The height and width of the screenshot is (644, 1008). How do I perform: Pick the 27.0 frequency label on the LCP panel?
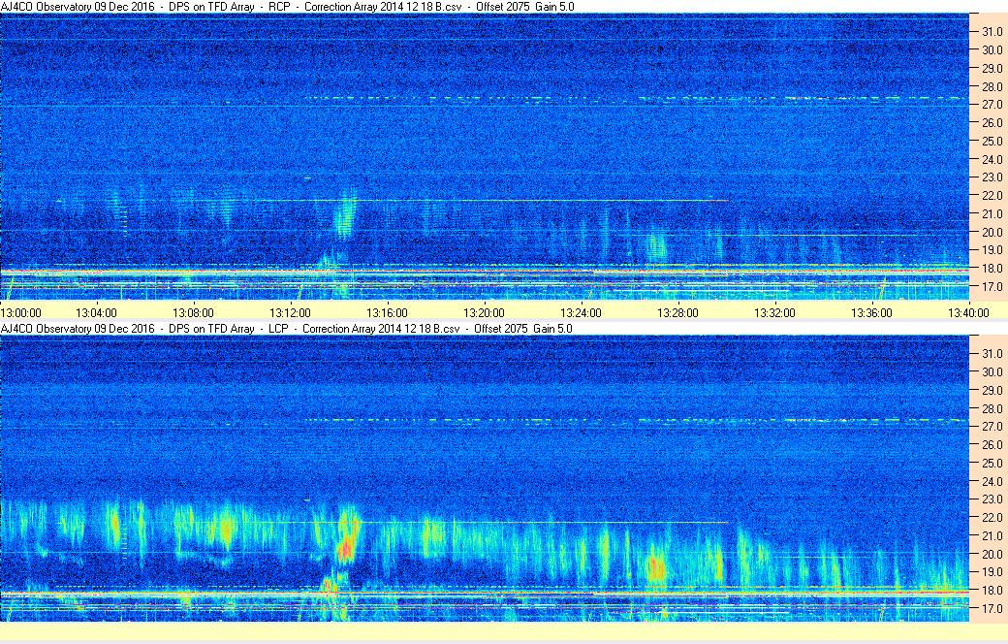[x=992, y=427]
